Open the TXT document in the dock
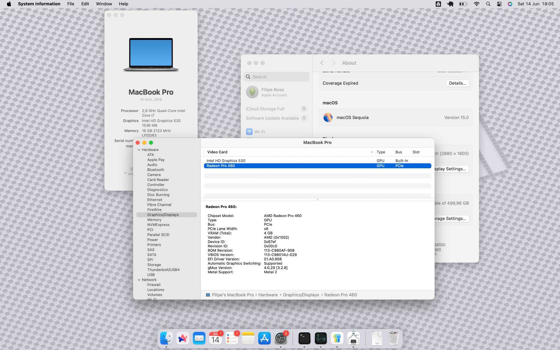Image resolution: width=560 pixels, height=350 pixels. pyautogui.click(x=377, y=338)
